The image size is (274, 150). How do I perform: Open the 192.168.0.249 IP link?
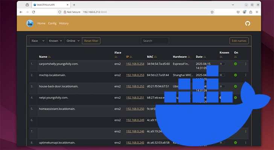pyautogui.click(x=135, y=120)
